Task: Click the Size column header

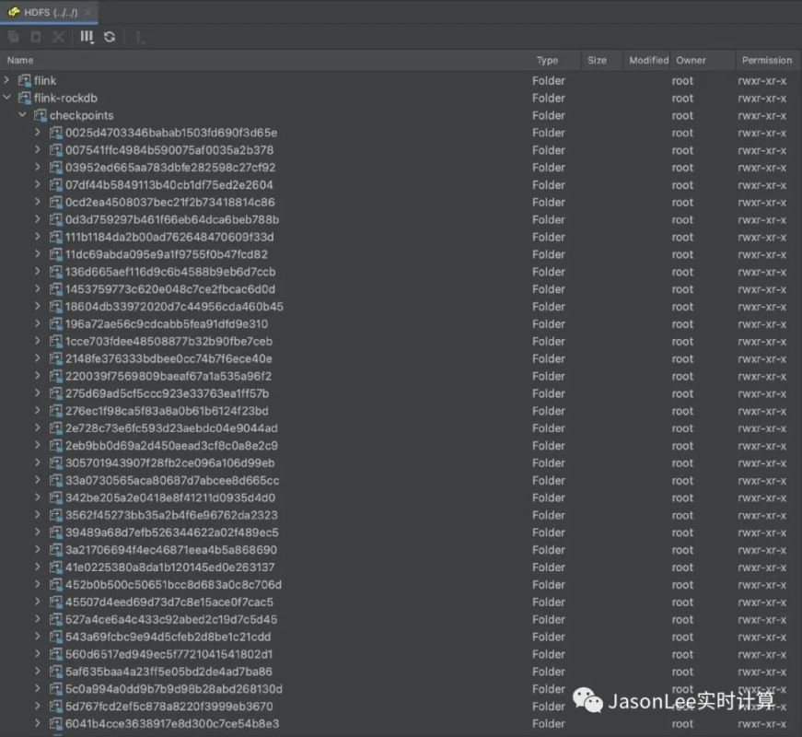Action: (x=597, y=60)
